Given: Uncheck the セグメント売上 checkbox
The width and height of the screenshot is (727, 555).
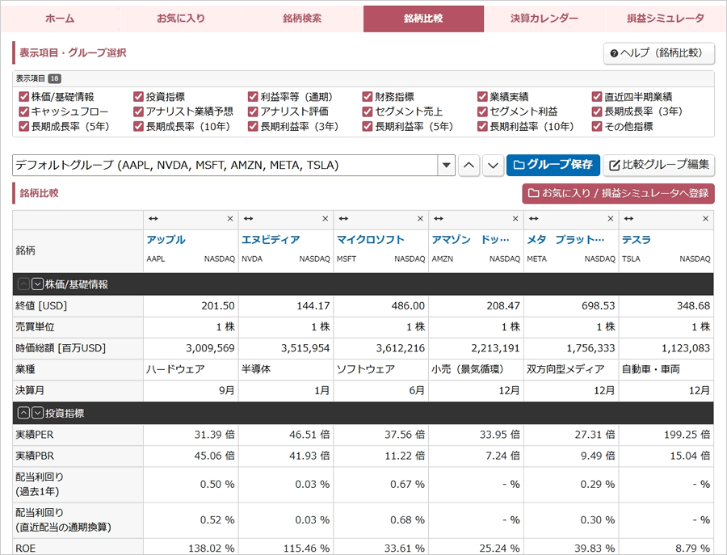Looking at the screenshot, I should point(368,111).
